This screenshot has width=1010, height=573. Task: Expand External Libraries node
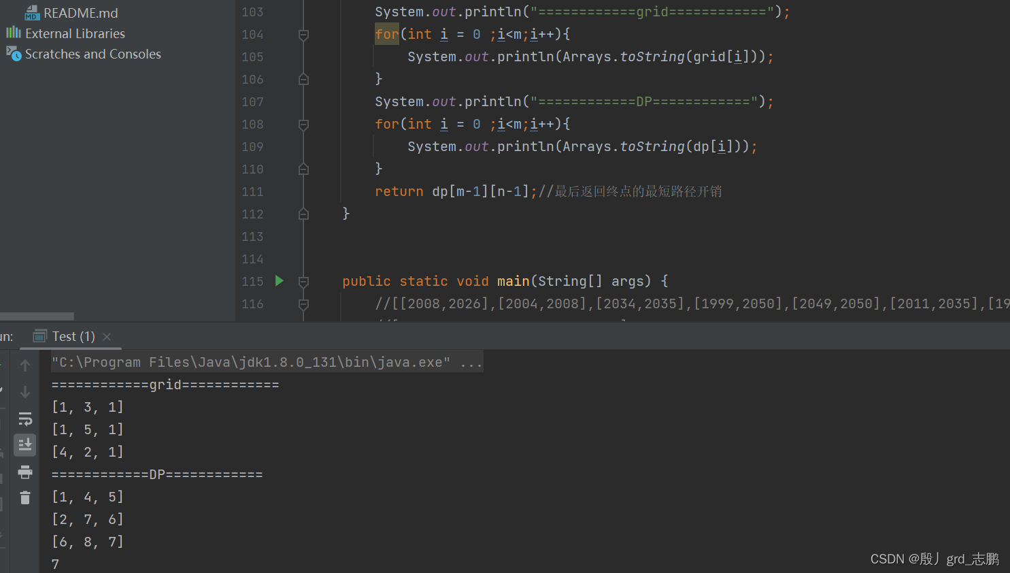(75, 33)
